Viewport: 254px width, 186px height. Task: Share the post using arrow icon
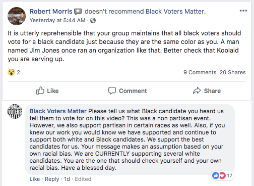click(x=207, y=91)
